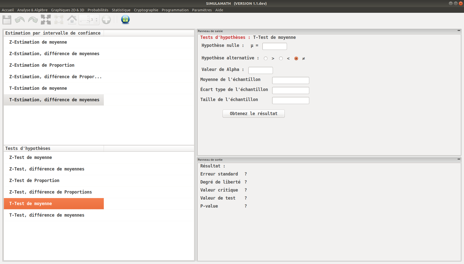Open the Cryptographie menu
Image resolution: width=464 pixels, height=264 pixels.
point(146,10)
